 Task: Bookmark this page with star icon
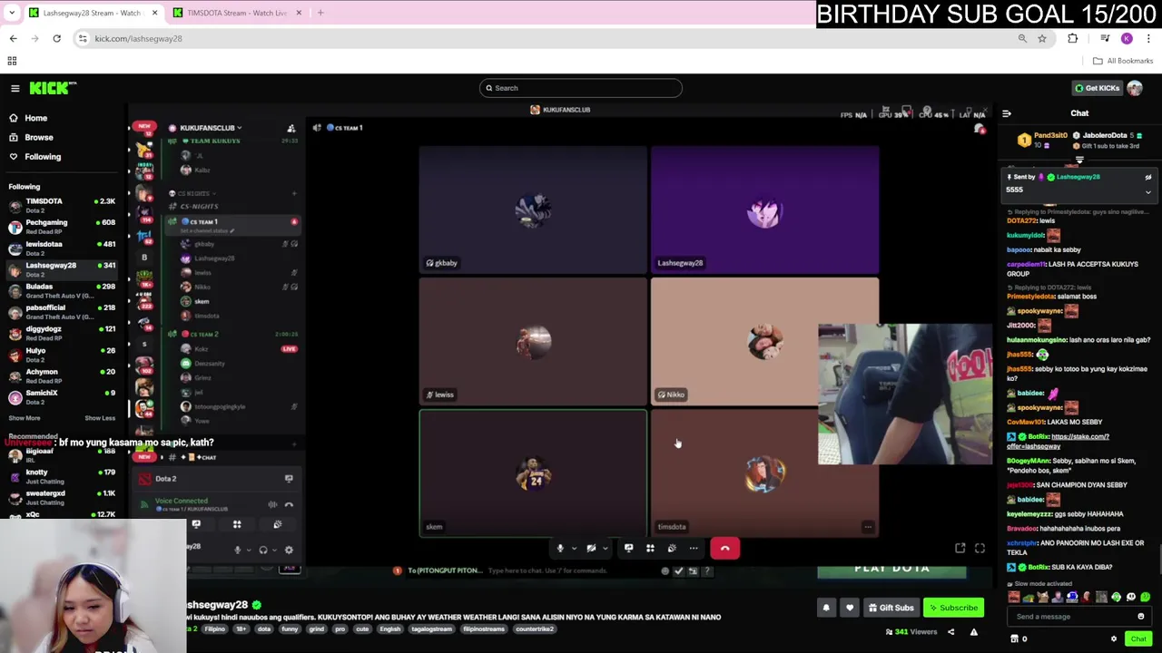[x=1041, y=38]
